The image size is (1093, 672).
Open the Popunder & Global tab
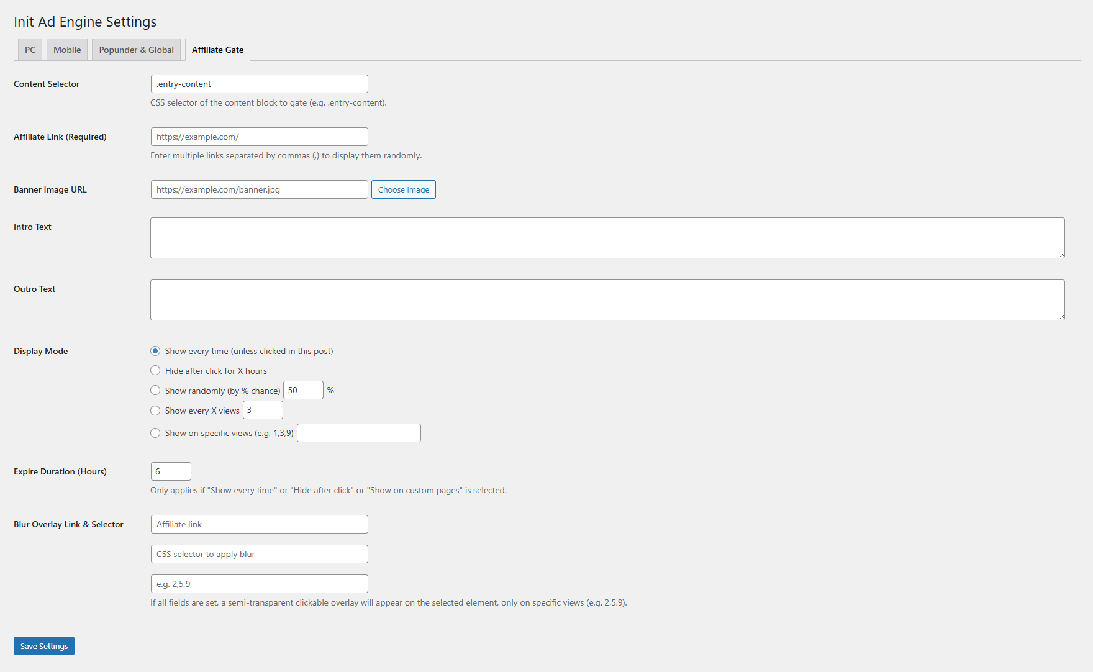[x=136, y=49]
